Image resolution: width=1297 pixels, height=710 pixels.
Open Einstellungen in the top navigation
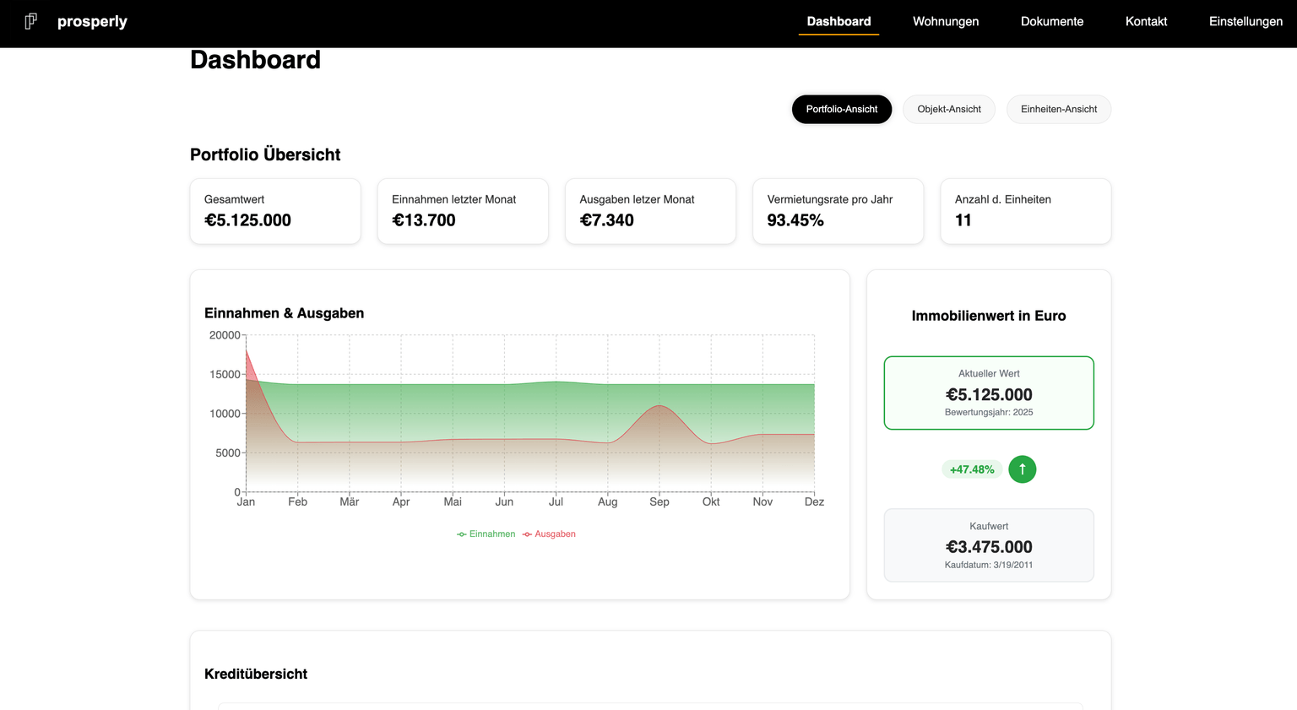click(1245, 22)
